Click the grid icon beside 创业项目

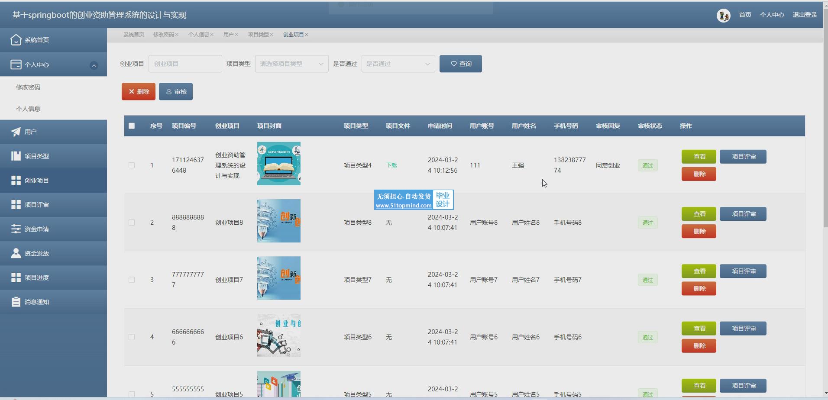pos(16,181)
